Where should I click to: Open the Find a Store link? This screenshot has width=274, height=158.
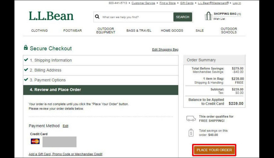coord(168,3)
